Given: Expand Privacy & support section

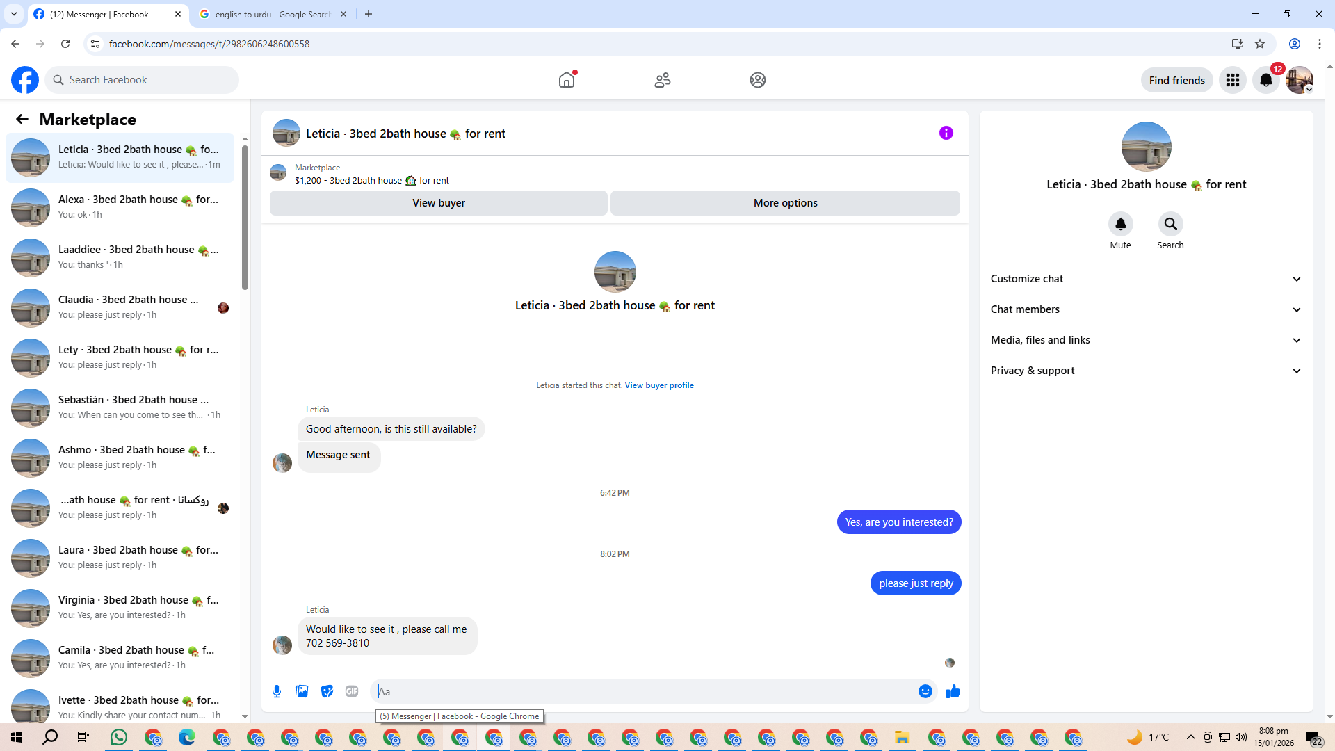Looking at the screenshot, I should (x=1146, y=371).
